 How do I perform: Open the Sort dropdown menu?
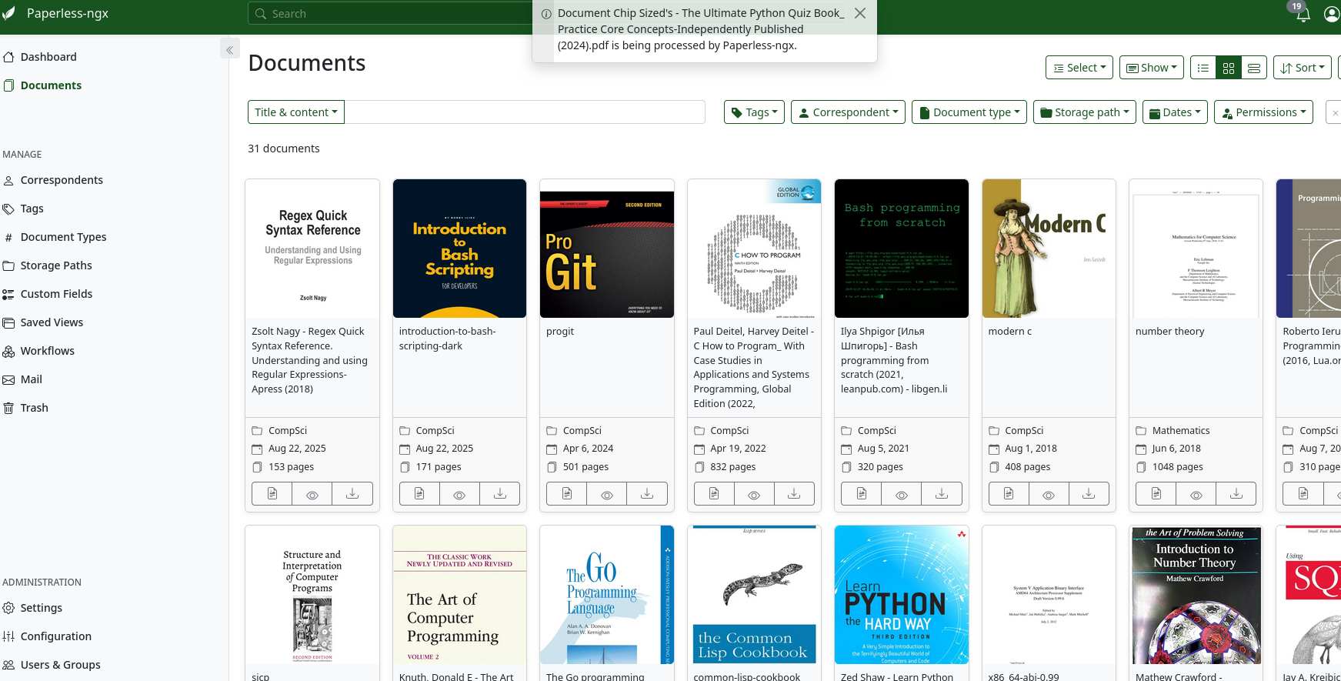[x=1302, y=68]
